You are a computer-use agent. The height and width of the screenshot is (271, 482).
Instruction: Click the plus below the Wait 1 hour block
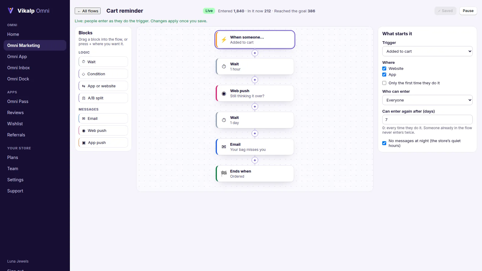(255, 80)
